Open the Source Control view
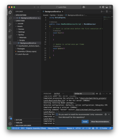Viewport: 120px width, 139px height. (10, 24)
